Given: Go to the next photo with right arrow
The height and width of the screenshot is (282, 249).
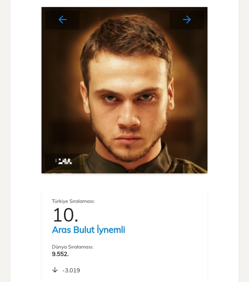Looking at the screenshot, I should click(x=187, y=20).
